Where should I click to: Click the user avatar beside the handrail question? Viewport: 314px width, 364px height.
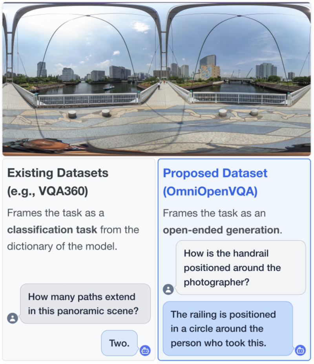(168, 290)
